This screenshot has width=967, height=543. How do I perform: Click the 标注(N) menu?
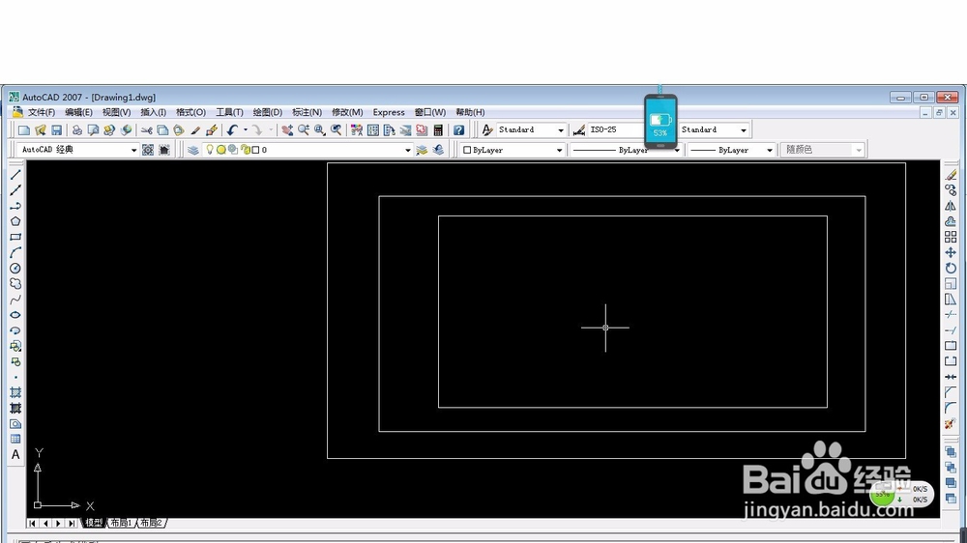(x=307, y=112)
